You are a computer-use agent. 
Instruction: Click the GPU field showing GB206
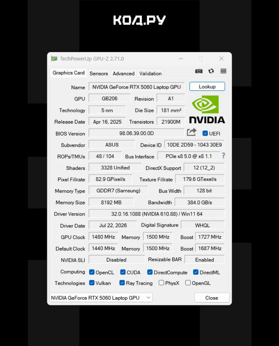[x=110, y=98]
